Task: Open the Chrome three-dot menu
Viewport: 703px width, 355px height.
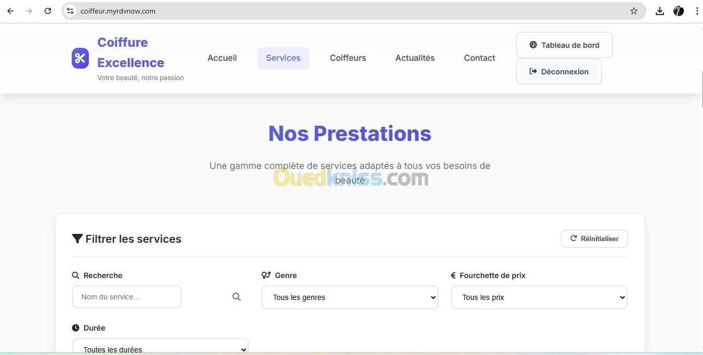Action: coord(697,11)
